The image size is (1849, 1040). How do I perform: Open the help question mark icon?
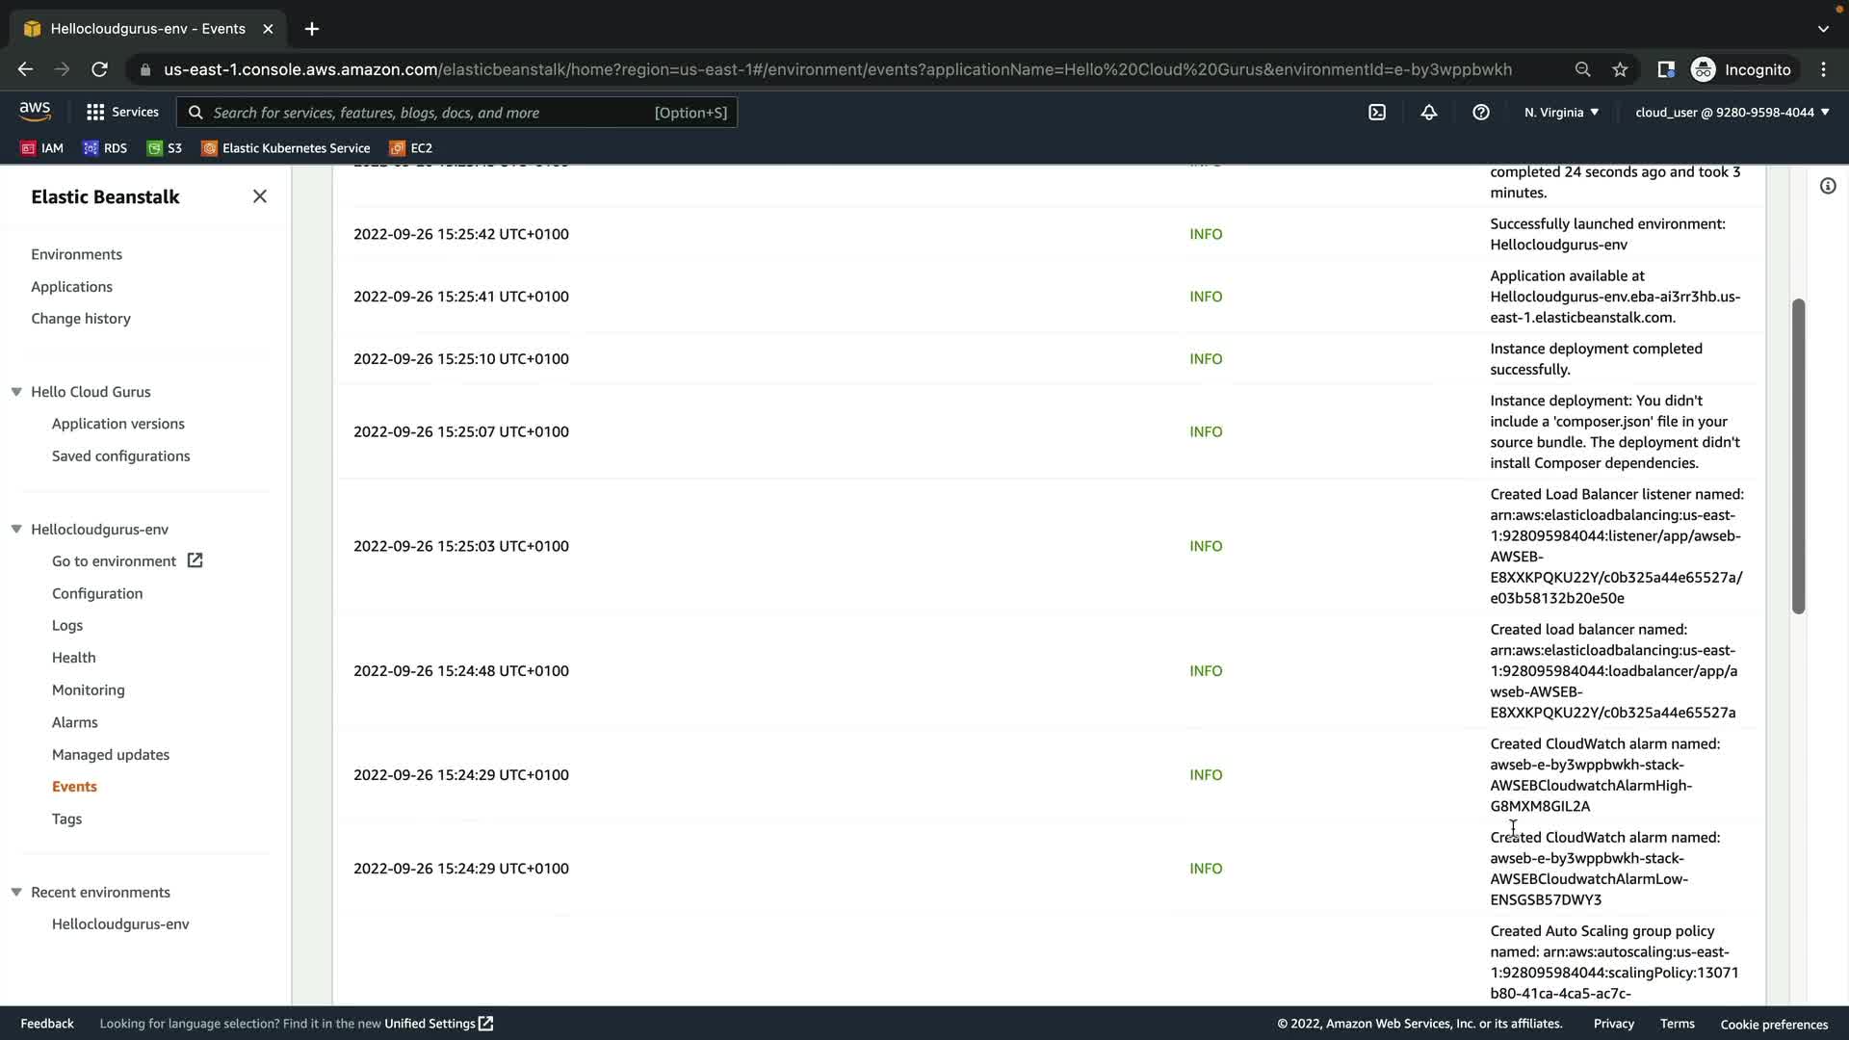[1481, 113]
